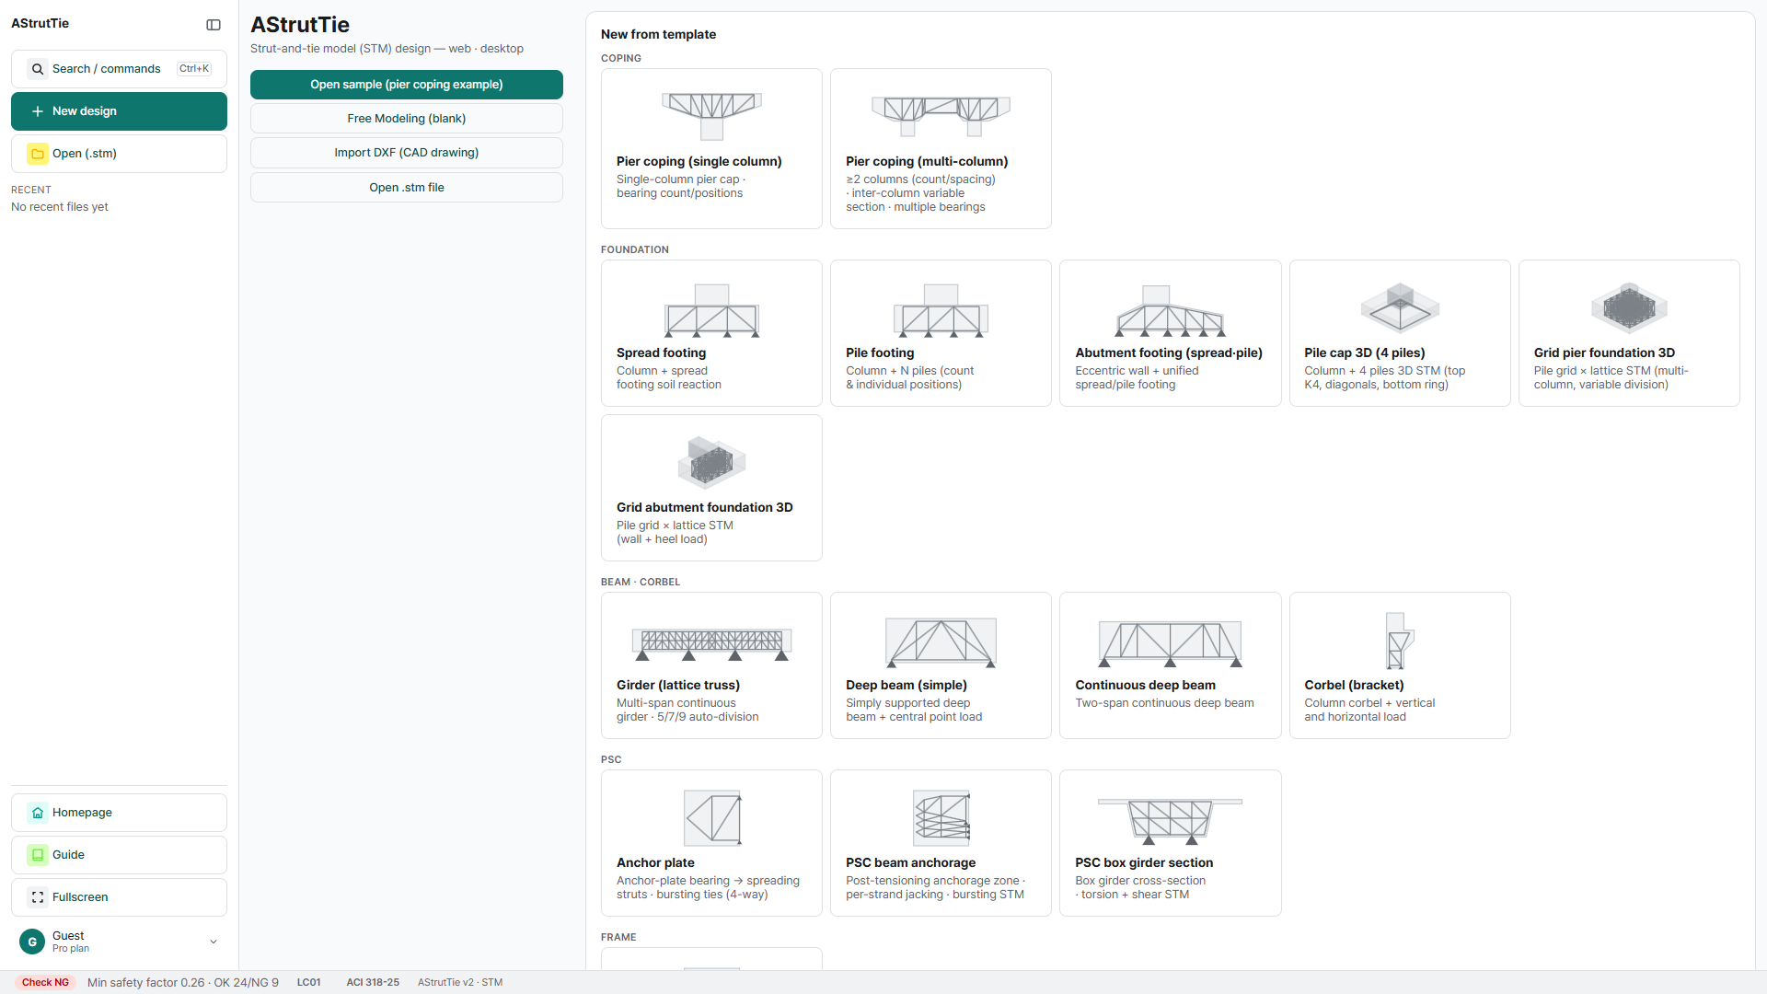Click Abutment footing (spread·pile) title
Image resolution: width=1767 pixels, height=994 pixels.
[x=1169, y=353]
